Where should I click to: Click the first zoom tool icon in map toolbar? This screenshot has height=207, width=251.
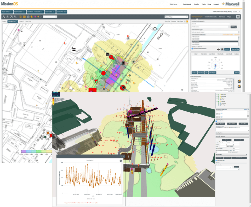tap(4, 17)
